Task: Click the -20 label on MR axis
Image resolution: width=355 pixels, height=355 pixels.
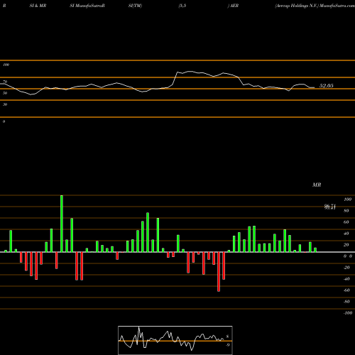Action: 346,268
